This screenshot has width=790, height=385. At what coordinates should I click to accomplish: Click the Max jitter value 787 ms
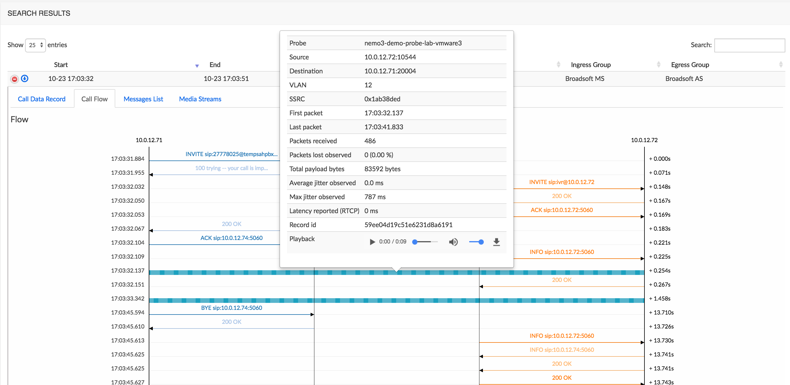coord(375,197)
